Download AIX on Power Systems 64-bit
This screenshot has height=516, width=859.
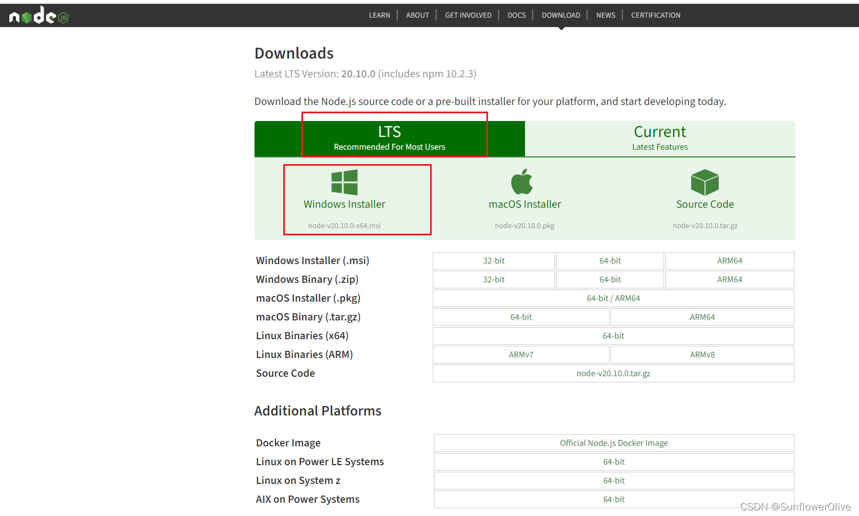point(614,499)
